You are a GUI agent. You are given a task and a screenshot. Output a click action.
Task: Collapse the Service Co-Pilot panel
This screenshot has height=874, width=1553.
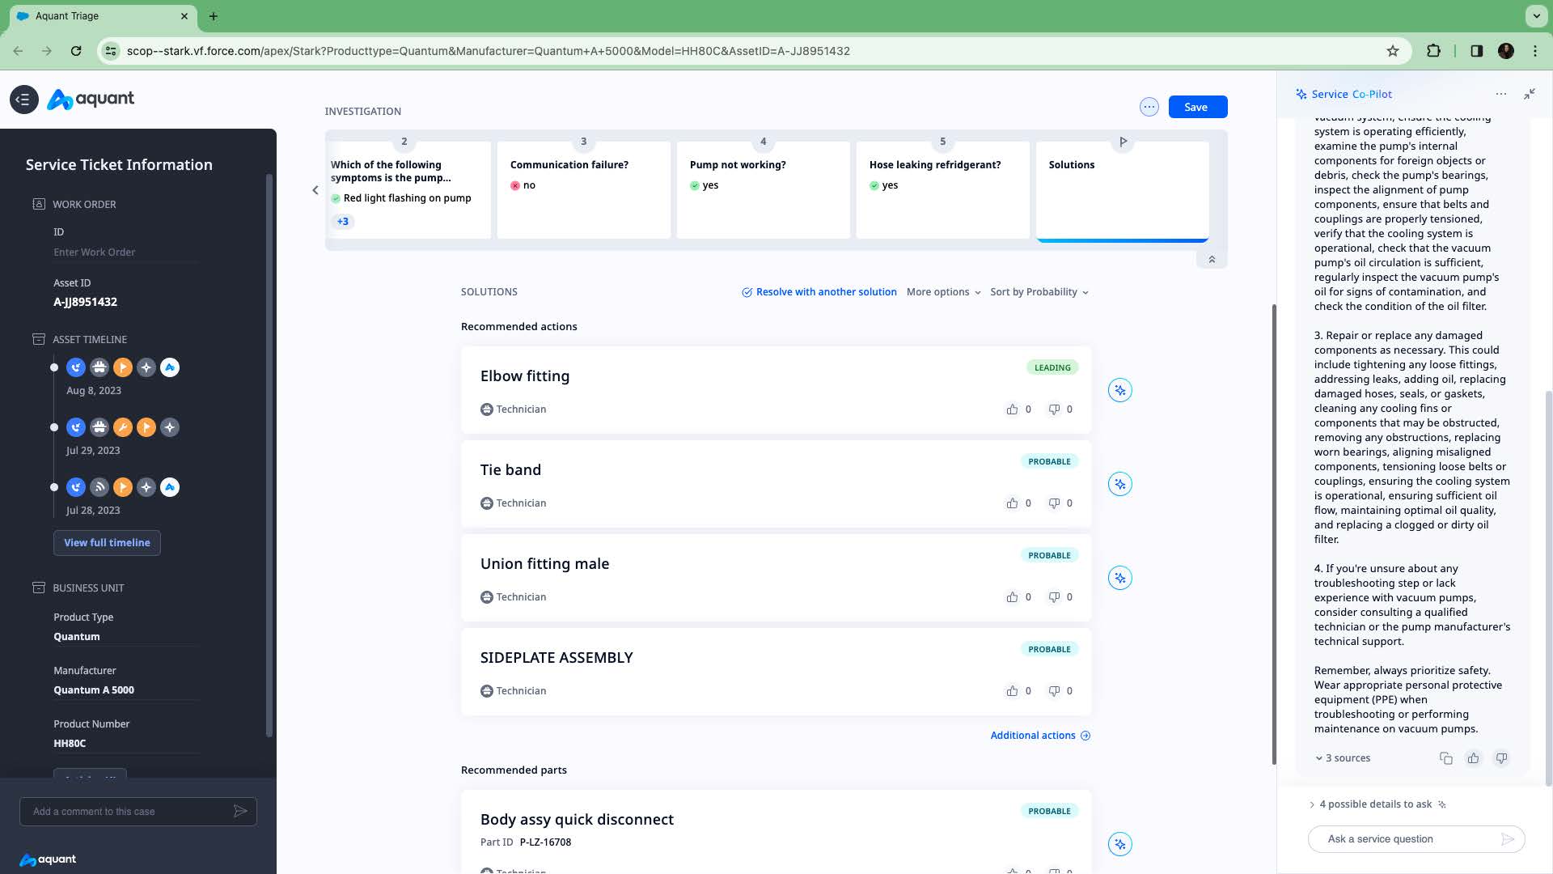1529,94
